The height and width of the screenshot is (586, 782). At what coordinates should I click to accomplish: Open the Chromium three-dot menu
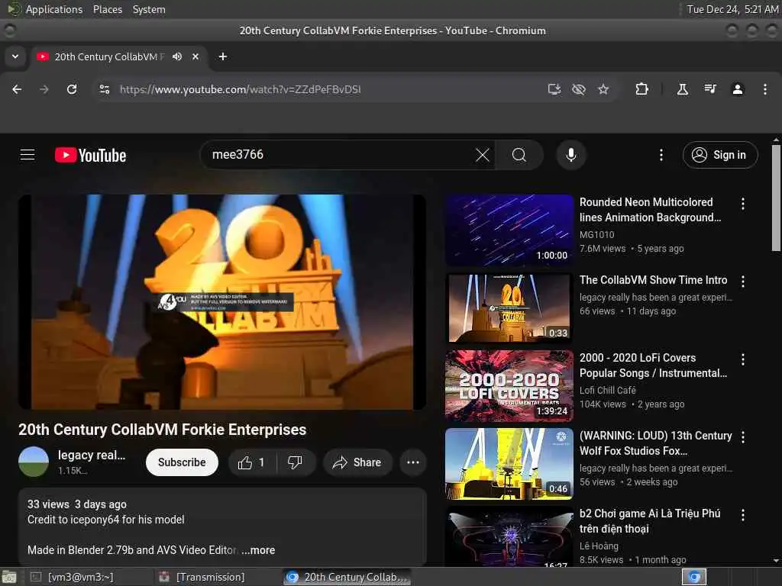(765, 89)
